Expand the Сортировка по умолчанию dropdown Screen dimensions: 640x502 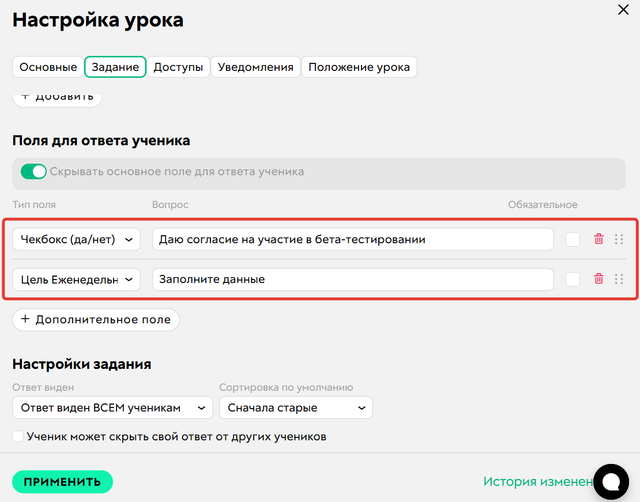click(x=296, y=407)
